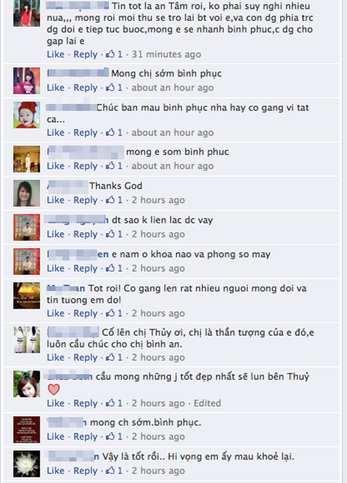The image size is (347, 483).
Task: Click the red heart emoticon in Thuỷ comment
Action: pyautogui.click(x=53, y=389)
